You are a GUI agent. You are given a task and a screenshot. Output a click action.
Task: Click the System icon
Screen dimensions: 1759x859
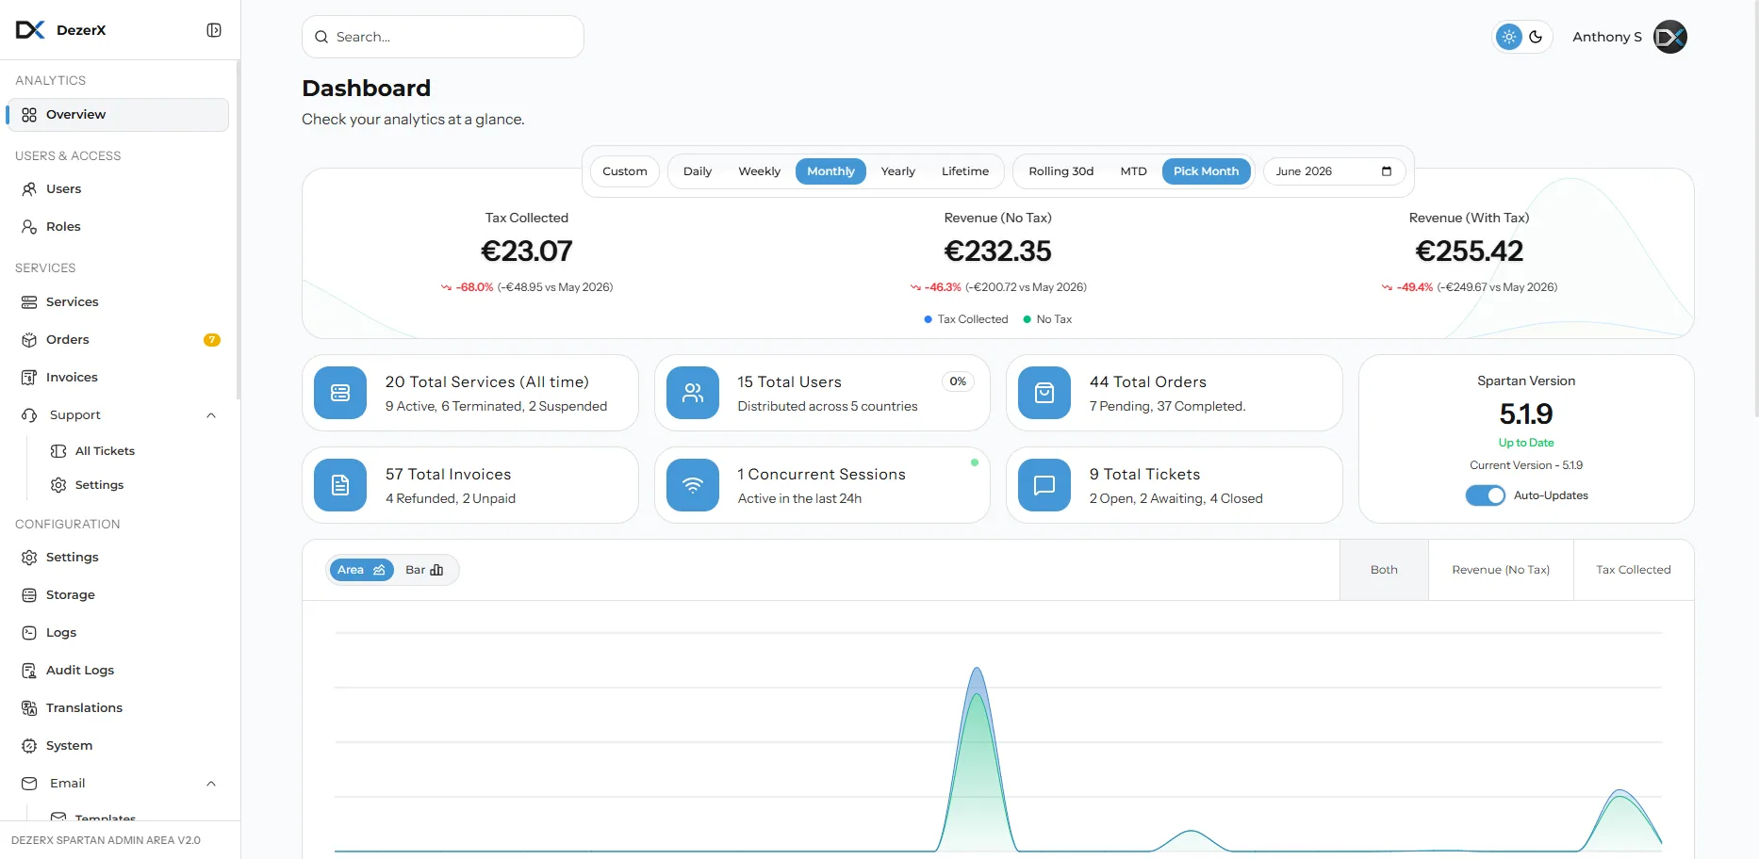pos(29,746)
